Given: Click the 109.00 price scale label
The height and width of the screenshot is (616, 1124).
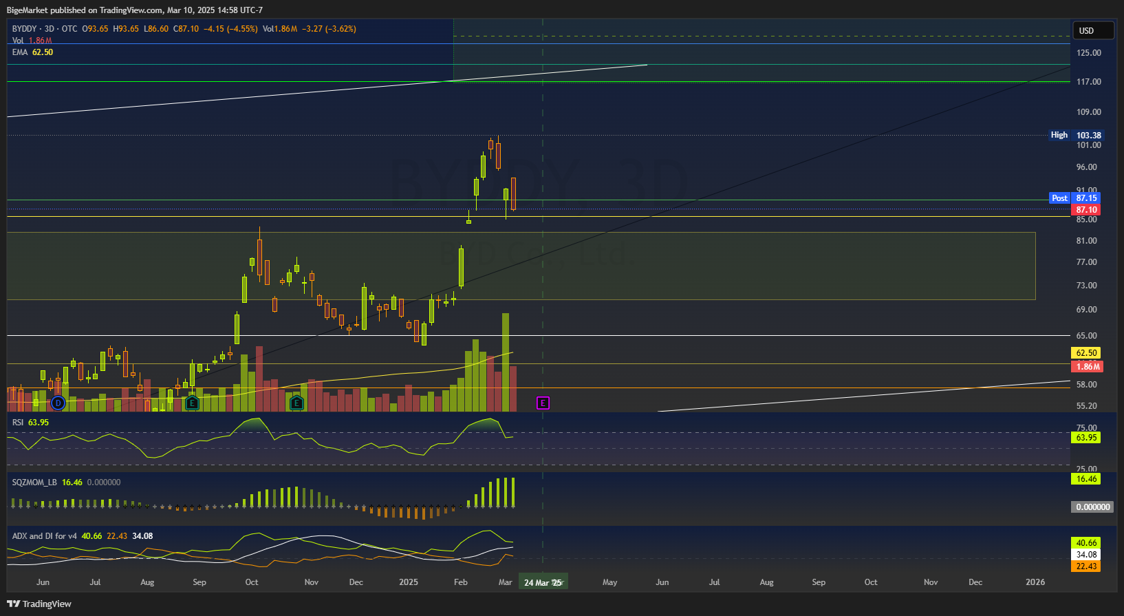Looking at the screenshot, I should pyautogui.click(x=1089, y=112).
